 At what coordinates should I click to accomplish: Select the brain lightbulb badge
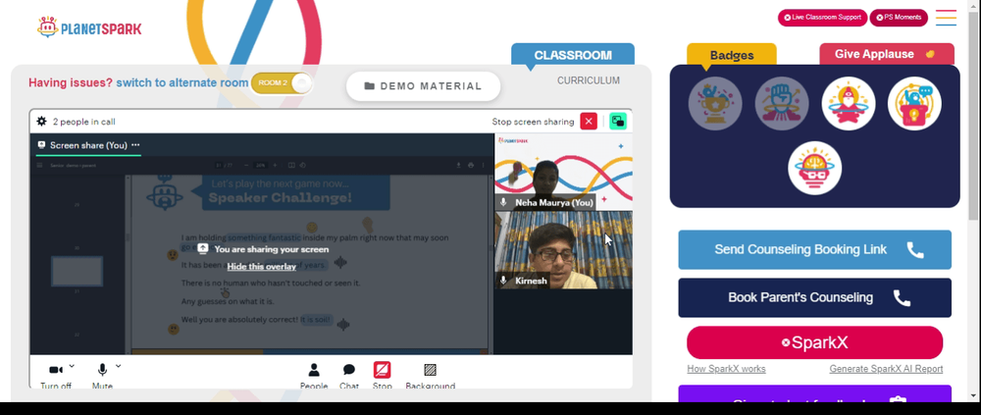[814, 168]
